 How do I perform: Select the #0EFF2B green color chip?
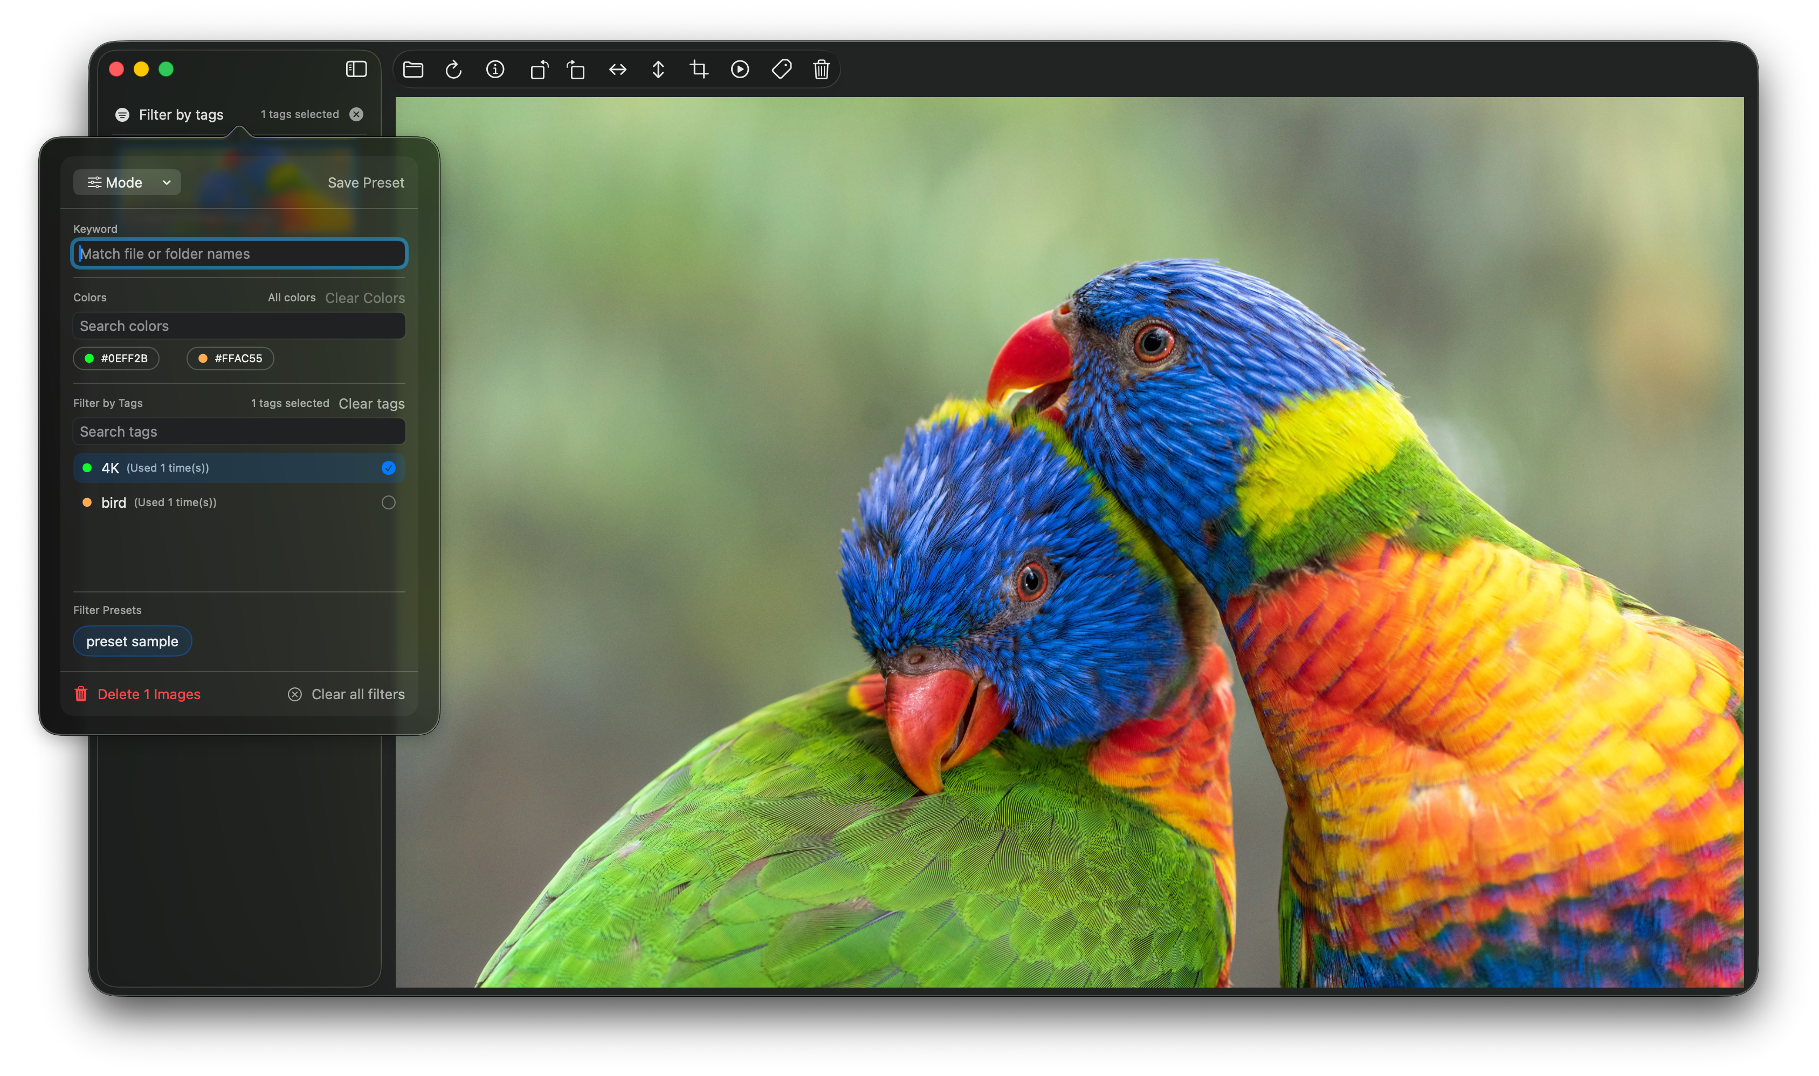tap(116, 358)
